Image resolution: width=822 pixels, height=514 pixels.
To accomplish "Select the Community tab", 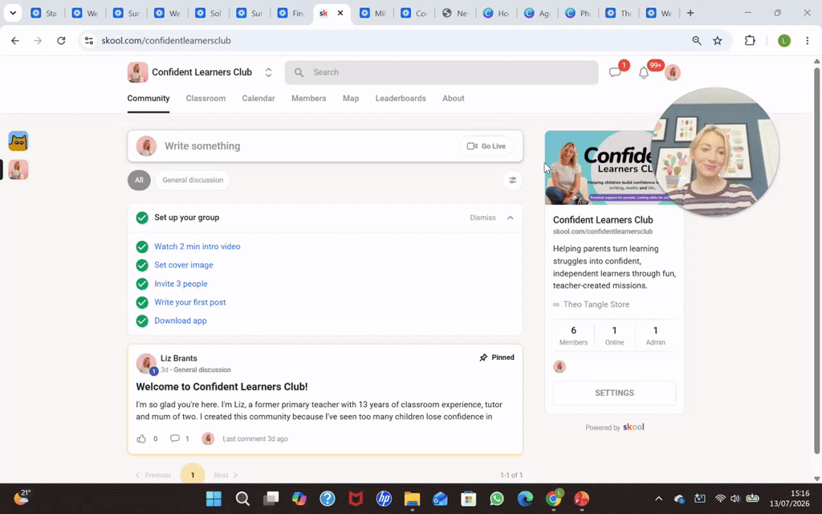I will click(x=149, y=98).
